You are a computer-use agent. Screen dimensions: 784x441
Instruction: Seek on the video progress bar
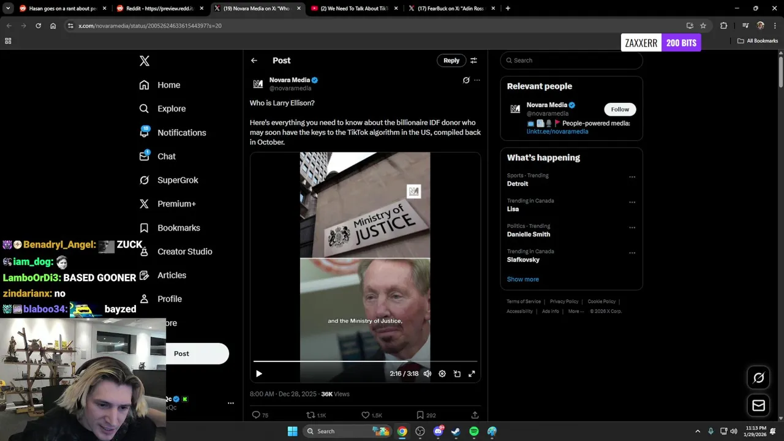point(365,361)
